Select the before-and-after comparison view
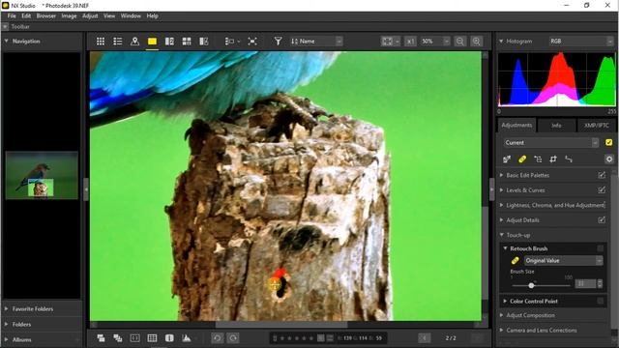This screenshot has width=619, height=348. [204, 41]
